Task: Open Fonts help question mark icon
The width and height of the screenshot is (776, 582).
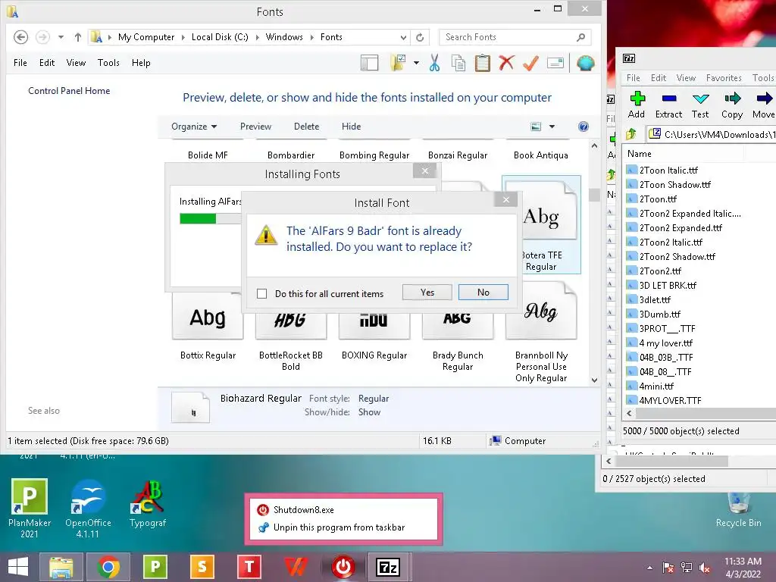Action: tap(584, 127)
